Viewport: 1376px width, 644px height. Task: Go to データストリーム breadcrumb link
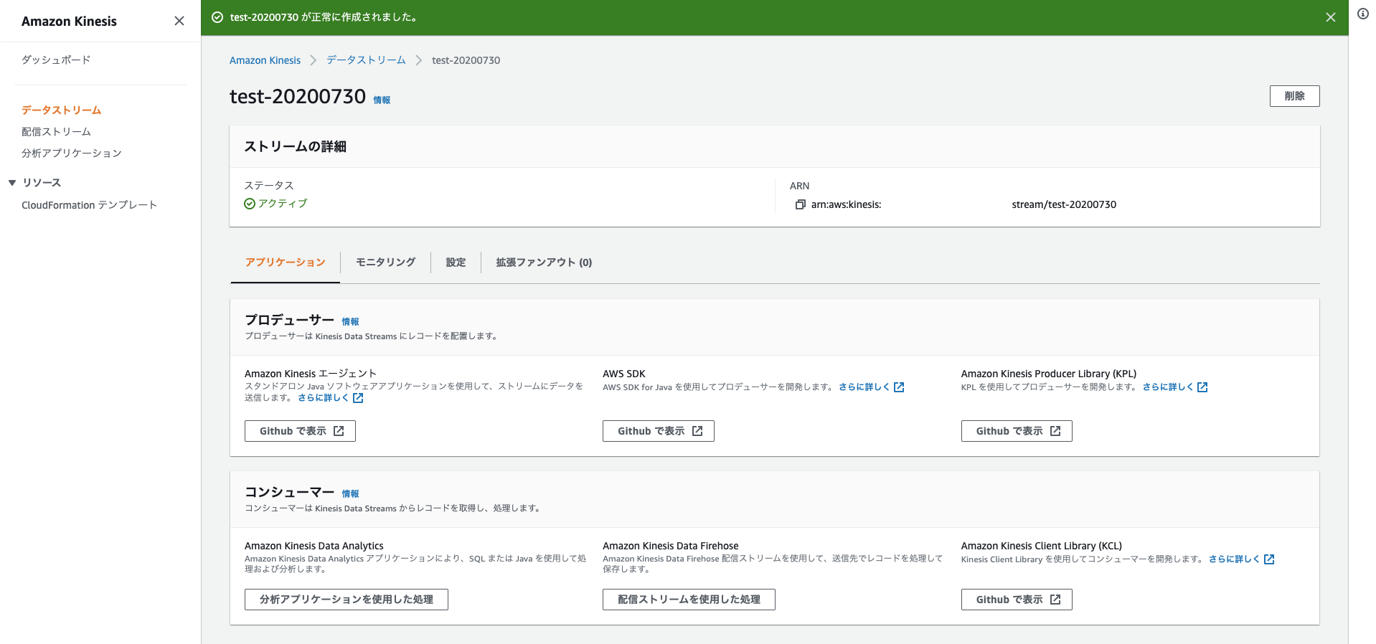(366, 60)
